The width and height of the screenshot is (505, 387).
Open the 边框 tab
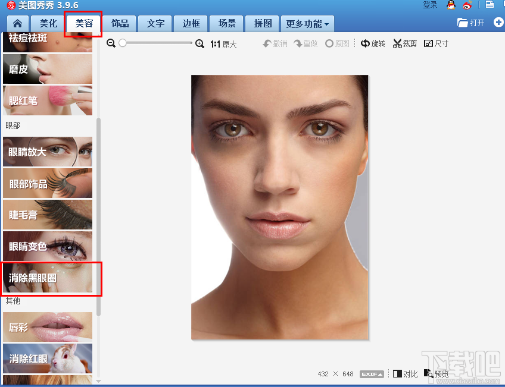(191, 23)
